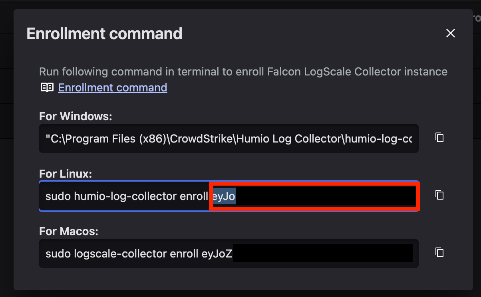
Task: Click the 'sudo humio-log-collector enroll' text
Action: tap(127, 196)
